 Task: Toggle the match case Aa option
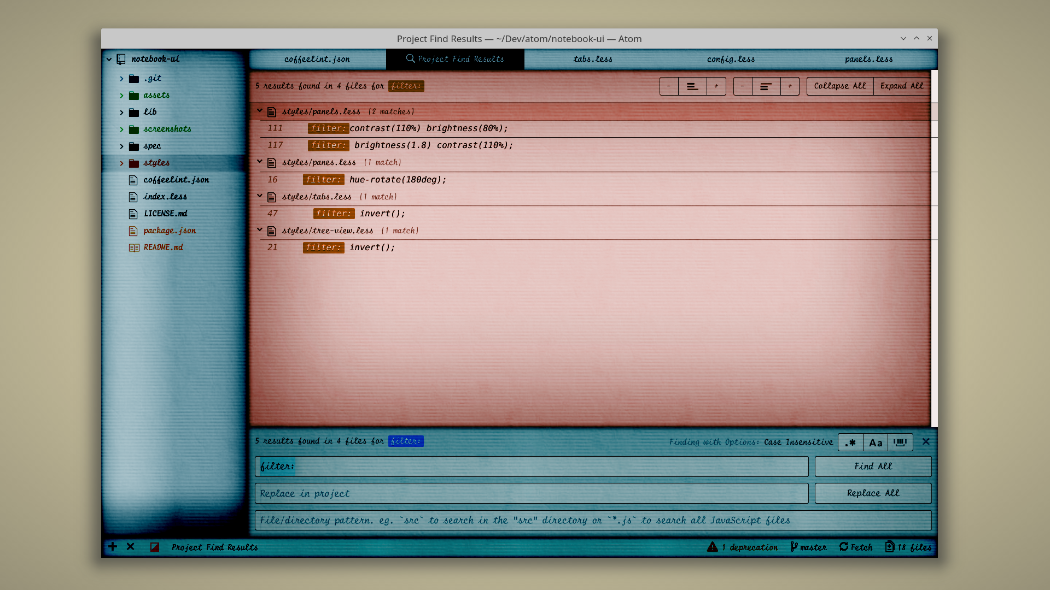[x=876, y=442]
